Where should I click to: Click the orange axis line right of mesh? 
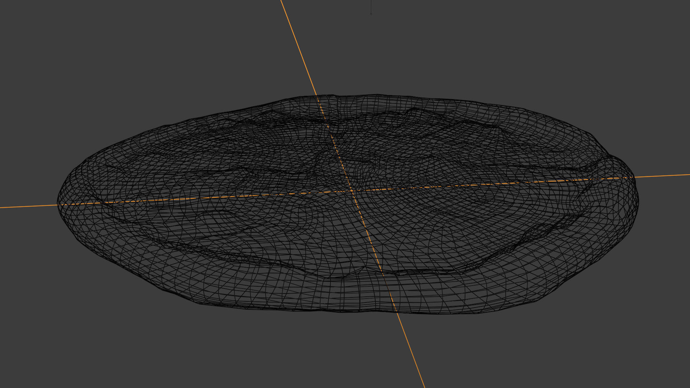665,176
